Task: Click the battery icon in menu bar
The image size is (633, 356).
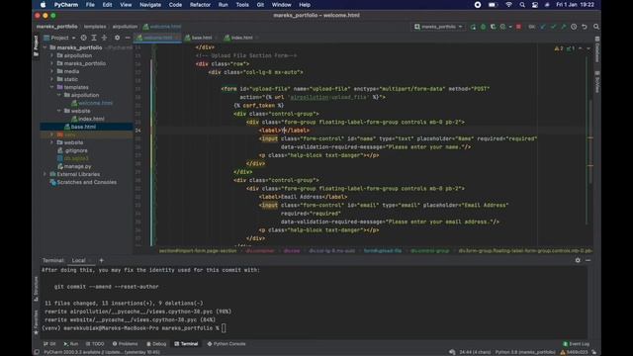Action: [493, 5]
